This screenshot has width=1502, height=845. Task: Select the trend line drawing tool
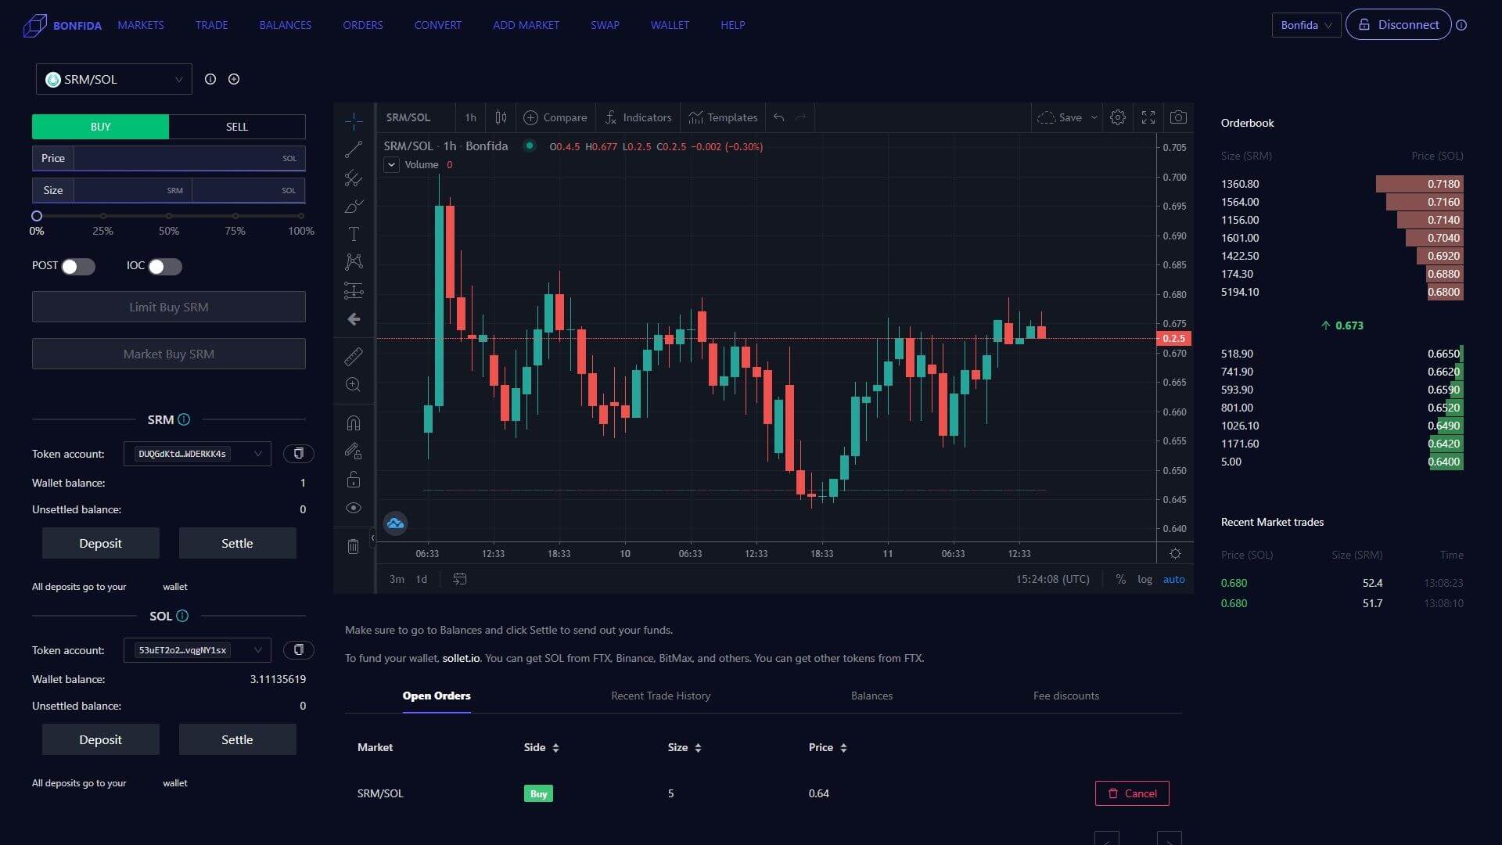click(x=354, y=149)
